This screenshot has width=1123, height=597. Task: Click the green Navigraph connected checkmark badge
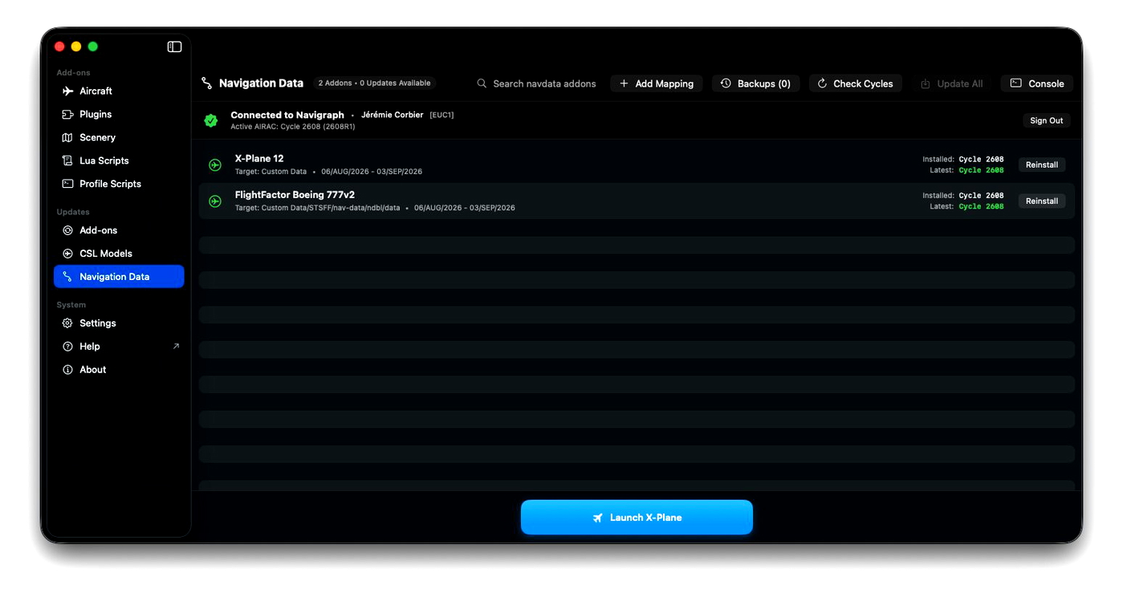211,120
